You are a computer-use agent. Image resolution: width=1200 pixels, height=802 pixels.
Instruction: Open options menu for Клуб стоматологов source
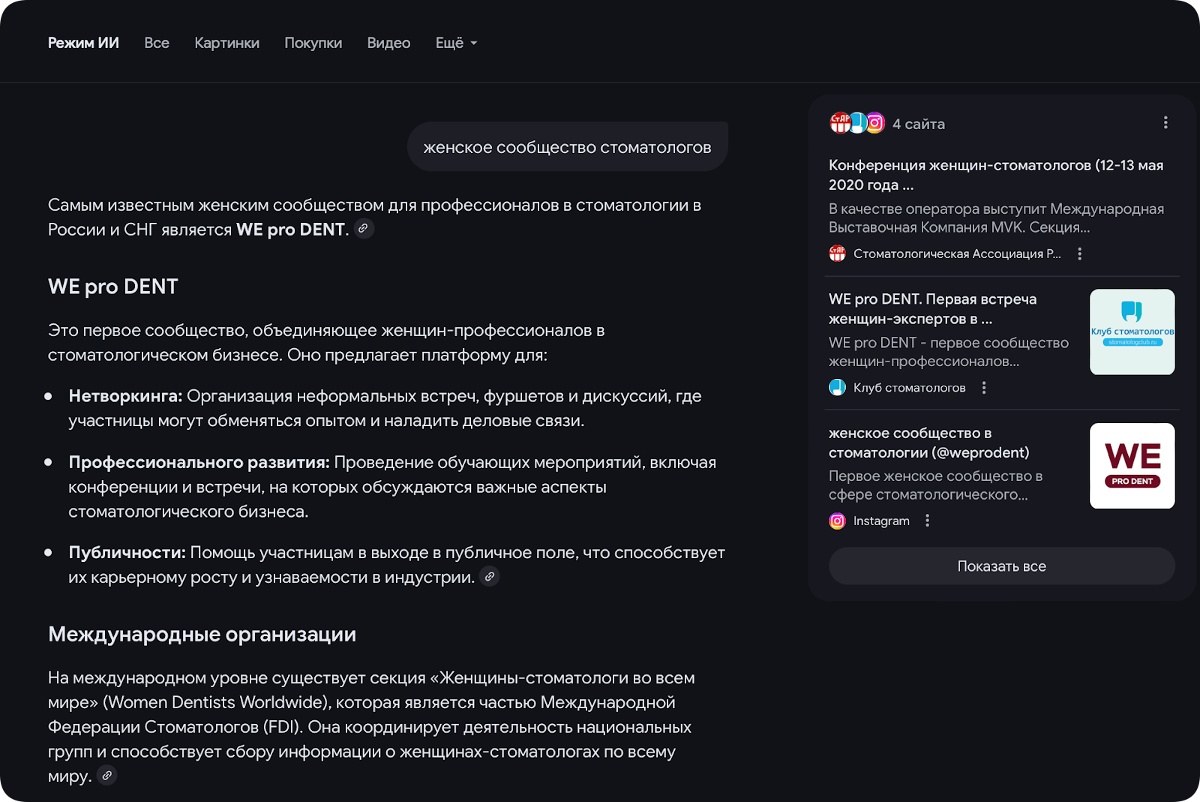[984, 388]
